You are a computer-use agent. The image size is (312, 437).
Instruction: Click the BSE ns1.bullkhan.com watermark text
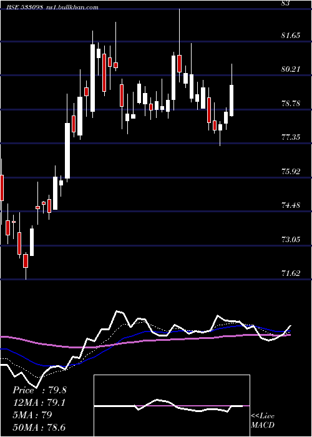(x=52, y=7)
